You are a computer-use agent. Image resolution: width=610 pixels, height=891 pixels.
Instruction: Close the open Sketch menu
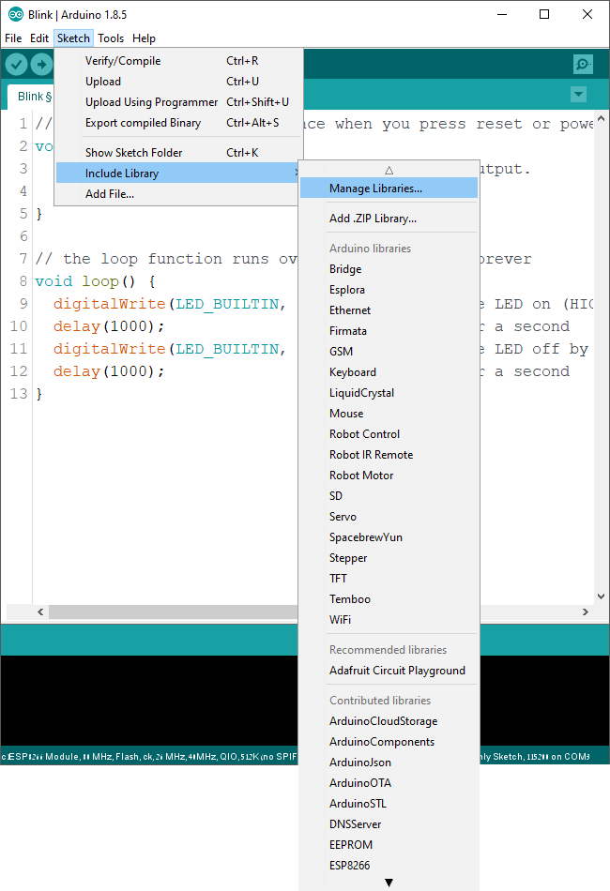click(x=73, y=38)
